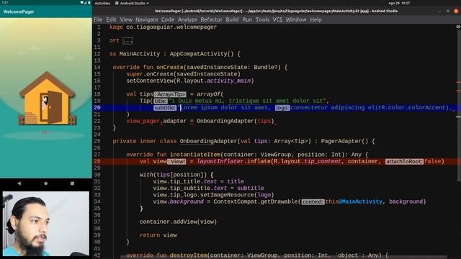Click the line 28 gutter number
This screenshot has width=461, height=259.
click(97, 161)
